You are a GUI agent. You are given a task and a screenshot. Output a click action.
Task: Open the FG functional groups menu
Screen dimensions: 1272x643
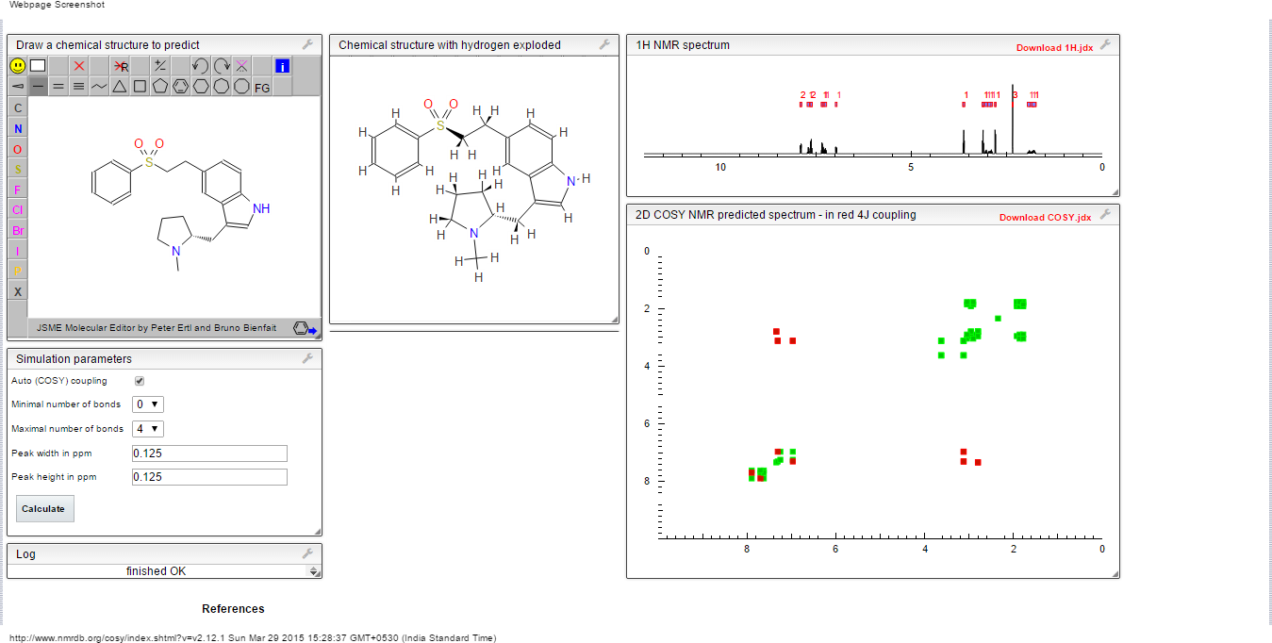pos(262,88)
